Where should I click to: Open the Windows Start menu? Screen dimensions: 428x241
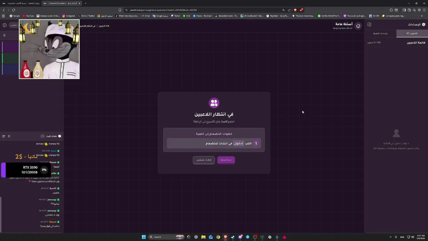(x=144, y=237)
